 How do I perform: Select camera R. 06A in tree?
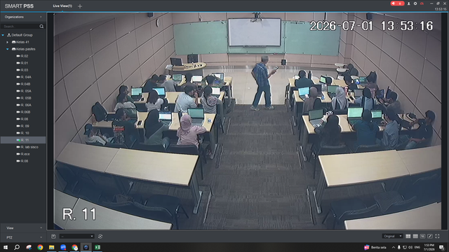click(26, 105)
